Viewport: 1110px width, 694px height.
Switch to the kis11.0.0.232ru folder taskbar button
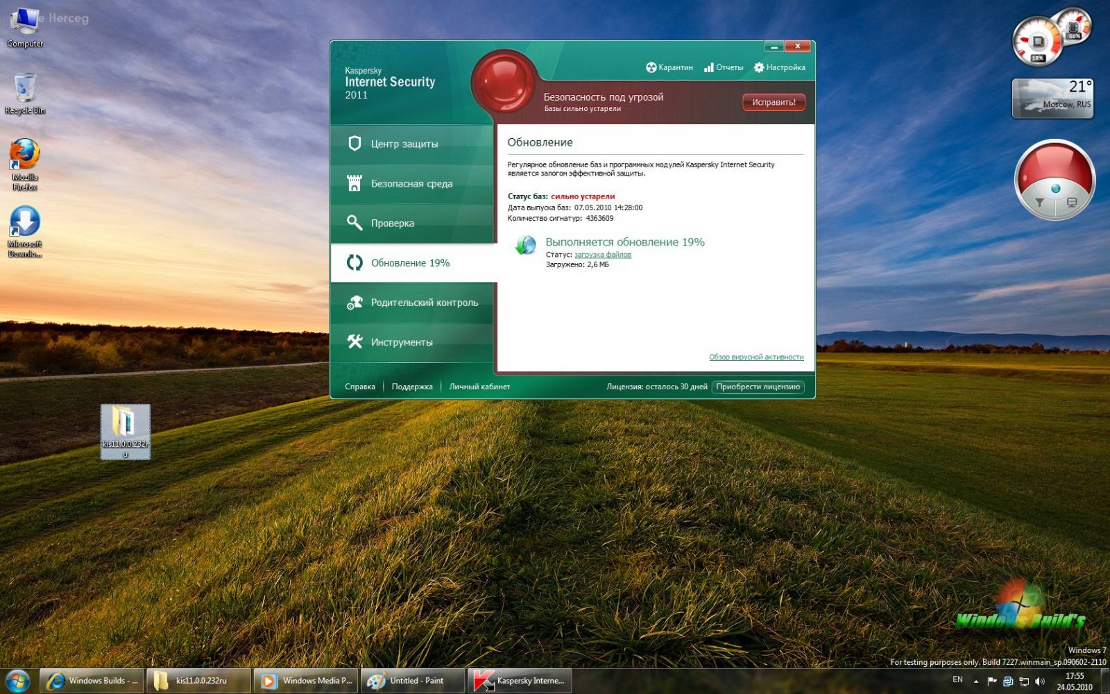[x=199, y=681]
